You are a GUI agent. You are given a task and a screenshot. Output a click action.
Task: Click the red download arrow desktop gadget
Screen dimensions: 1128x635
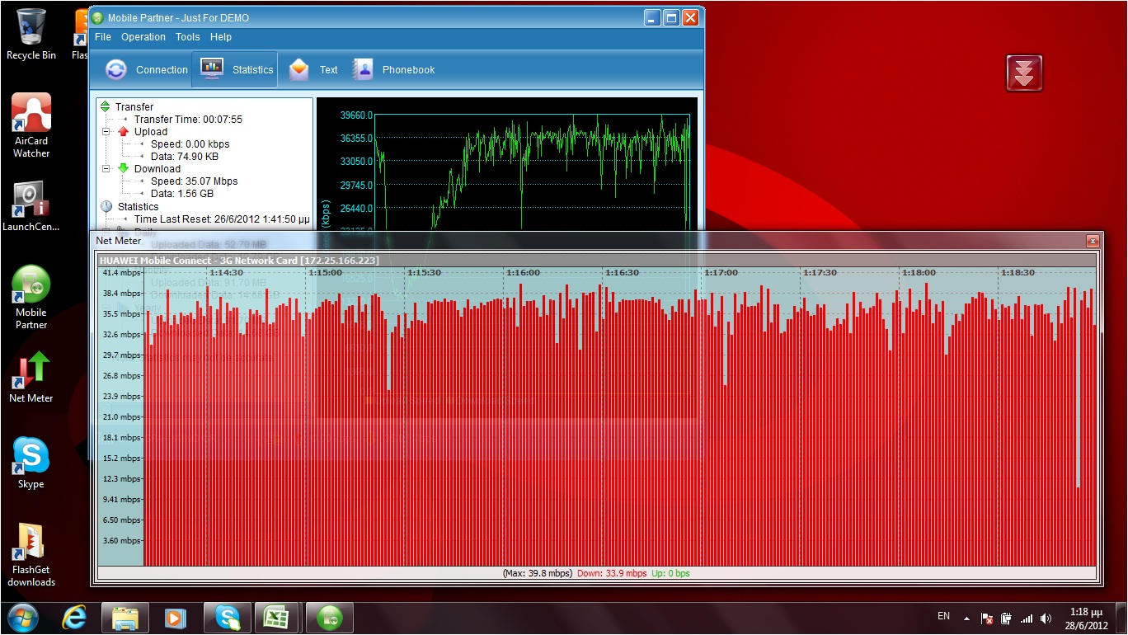click(x=1024, y=73)
